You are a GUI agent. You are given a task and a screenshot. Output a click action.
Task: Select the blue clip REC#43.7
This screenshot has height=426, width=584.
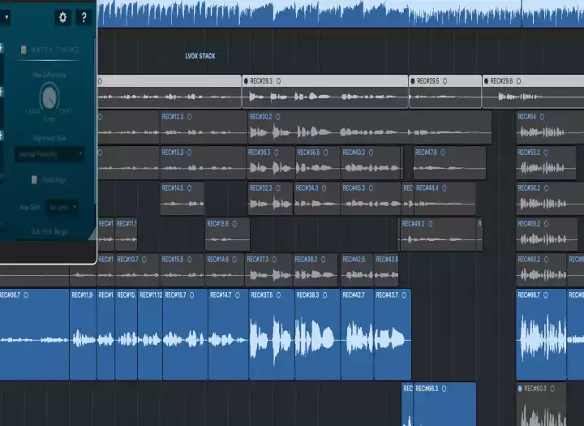[x=393, y=334]
